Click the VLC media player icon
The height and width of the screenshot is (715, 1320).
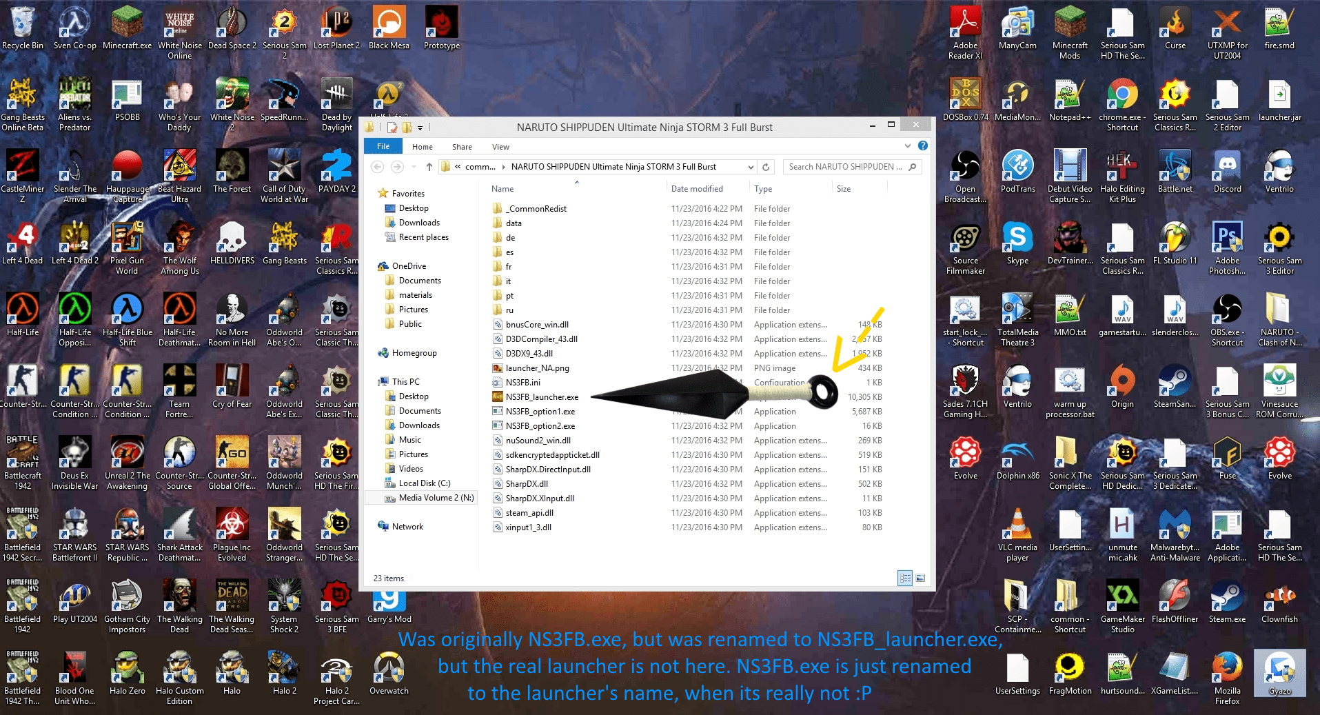click(x=1017, y=534)
